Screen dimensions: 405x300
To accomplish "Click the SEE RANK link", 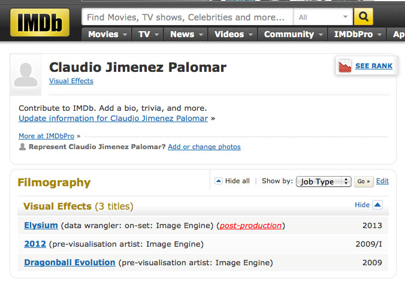I will click(373, 66).
